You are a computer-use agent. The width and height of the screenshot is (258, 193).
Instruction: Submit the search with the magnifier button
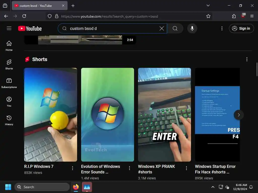click(175, 28)
